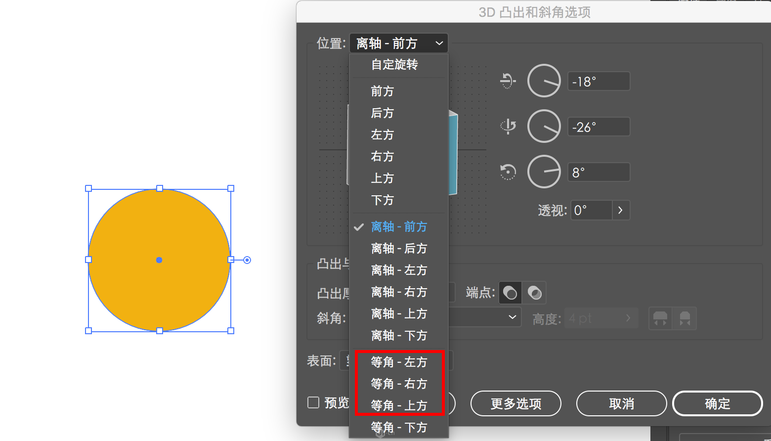This screenshot has height=441, width=771.
Task: Select 自定旋转 in position menu
Action: (394, 65)
